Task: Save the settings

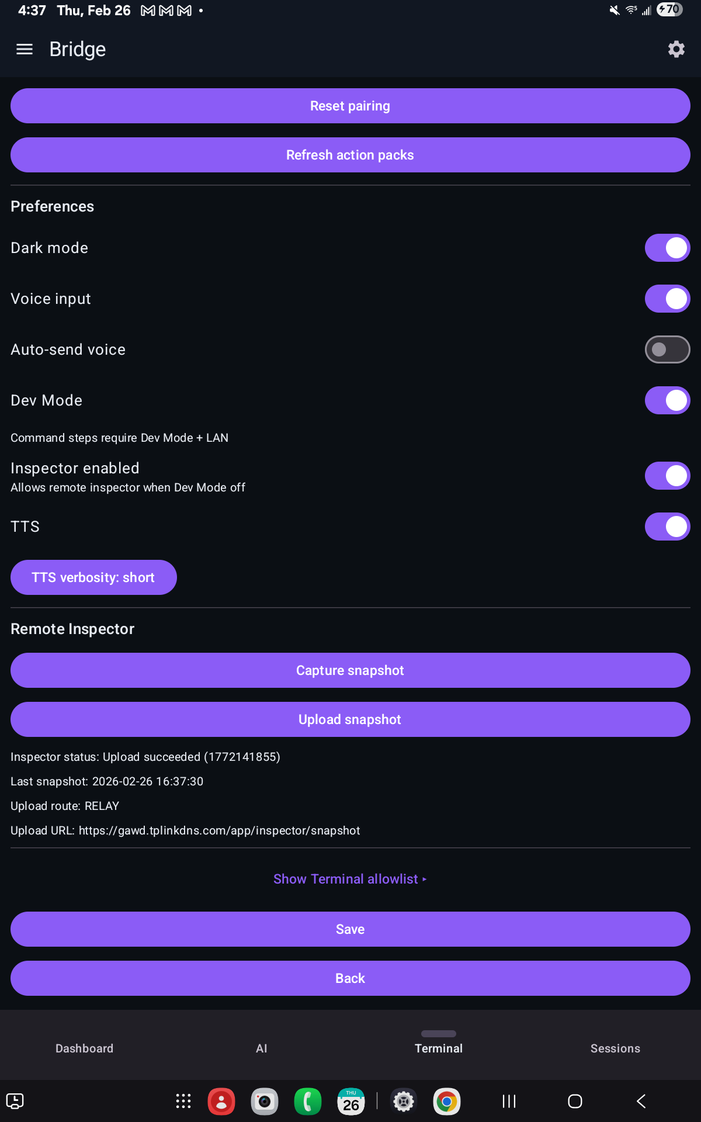Action: coord(350,929)
